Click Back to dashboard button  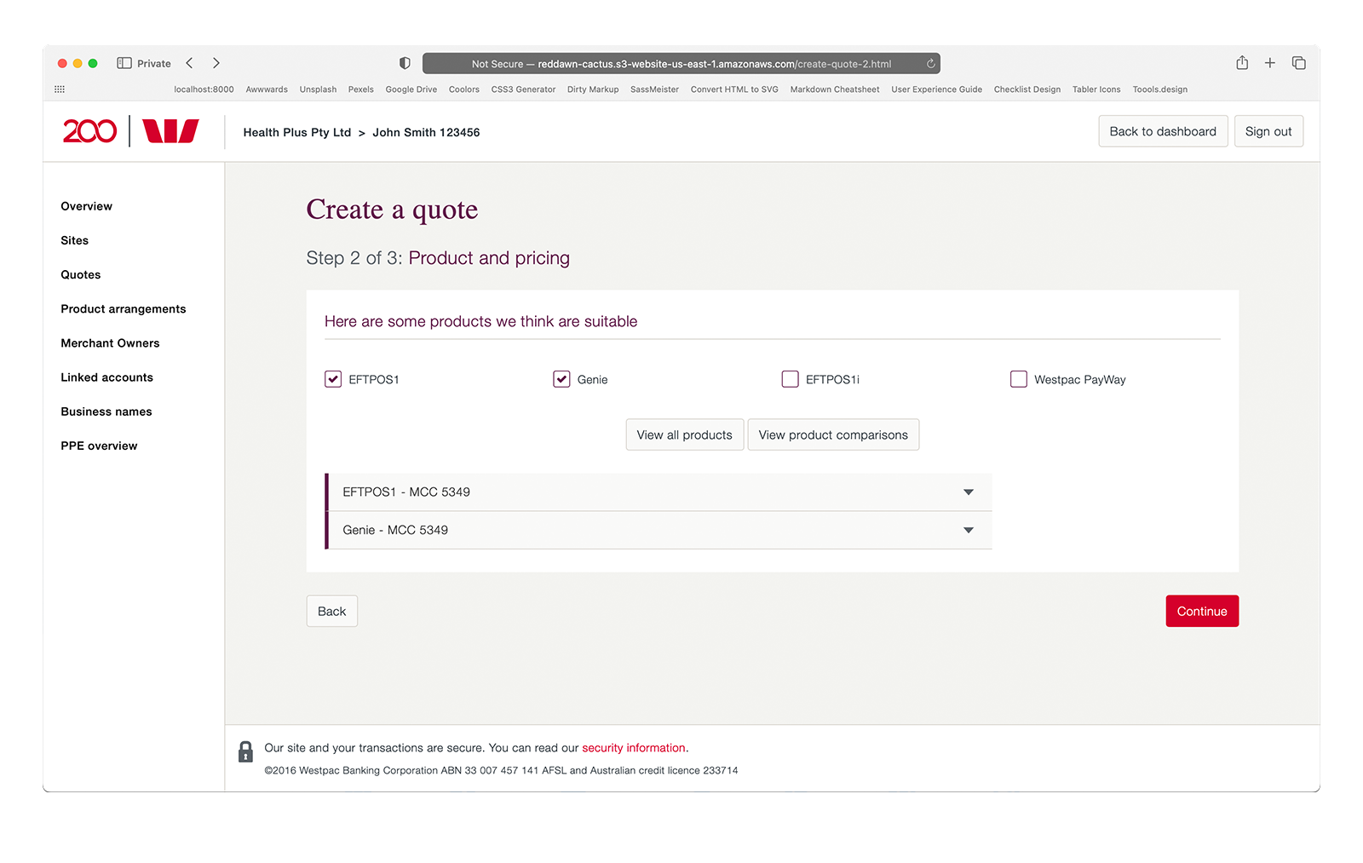click(1163, 131)
